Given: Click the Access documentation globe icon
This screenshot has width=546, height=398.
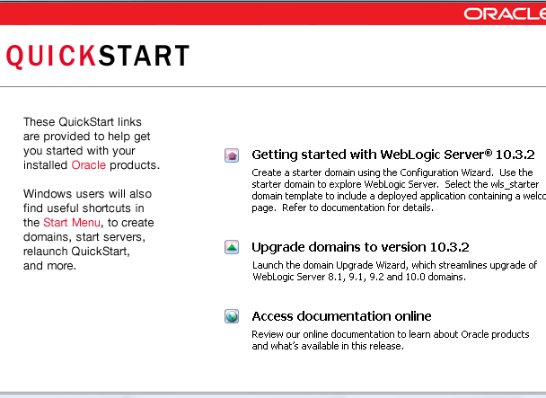Looking at the screenshot, I should click(x=232, y=316).
